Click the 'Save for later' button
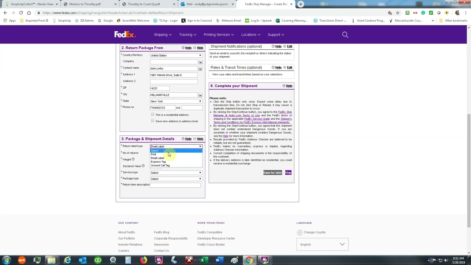The image size is (471, 265). [273, 173]
